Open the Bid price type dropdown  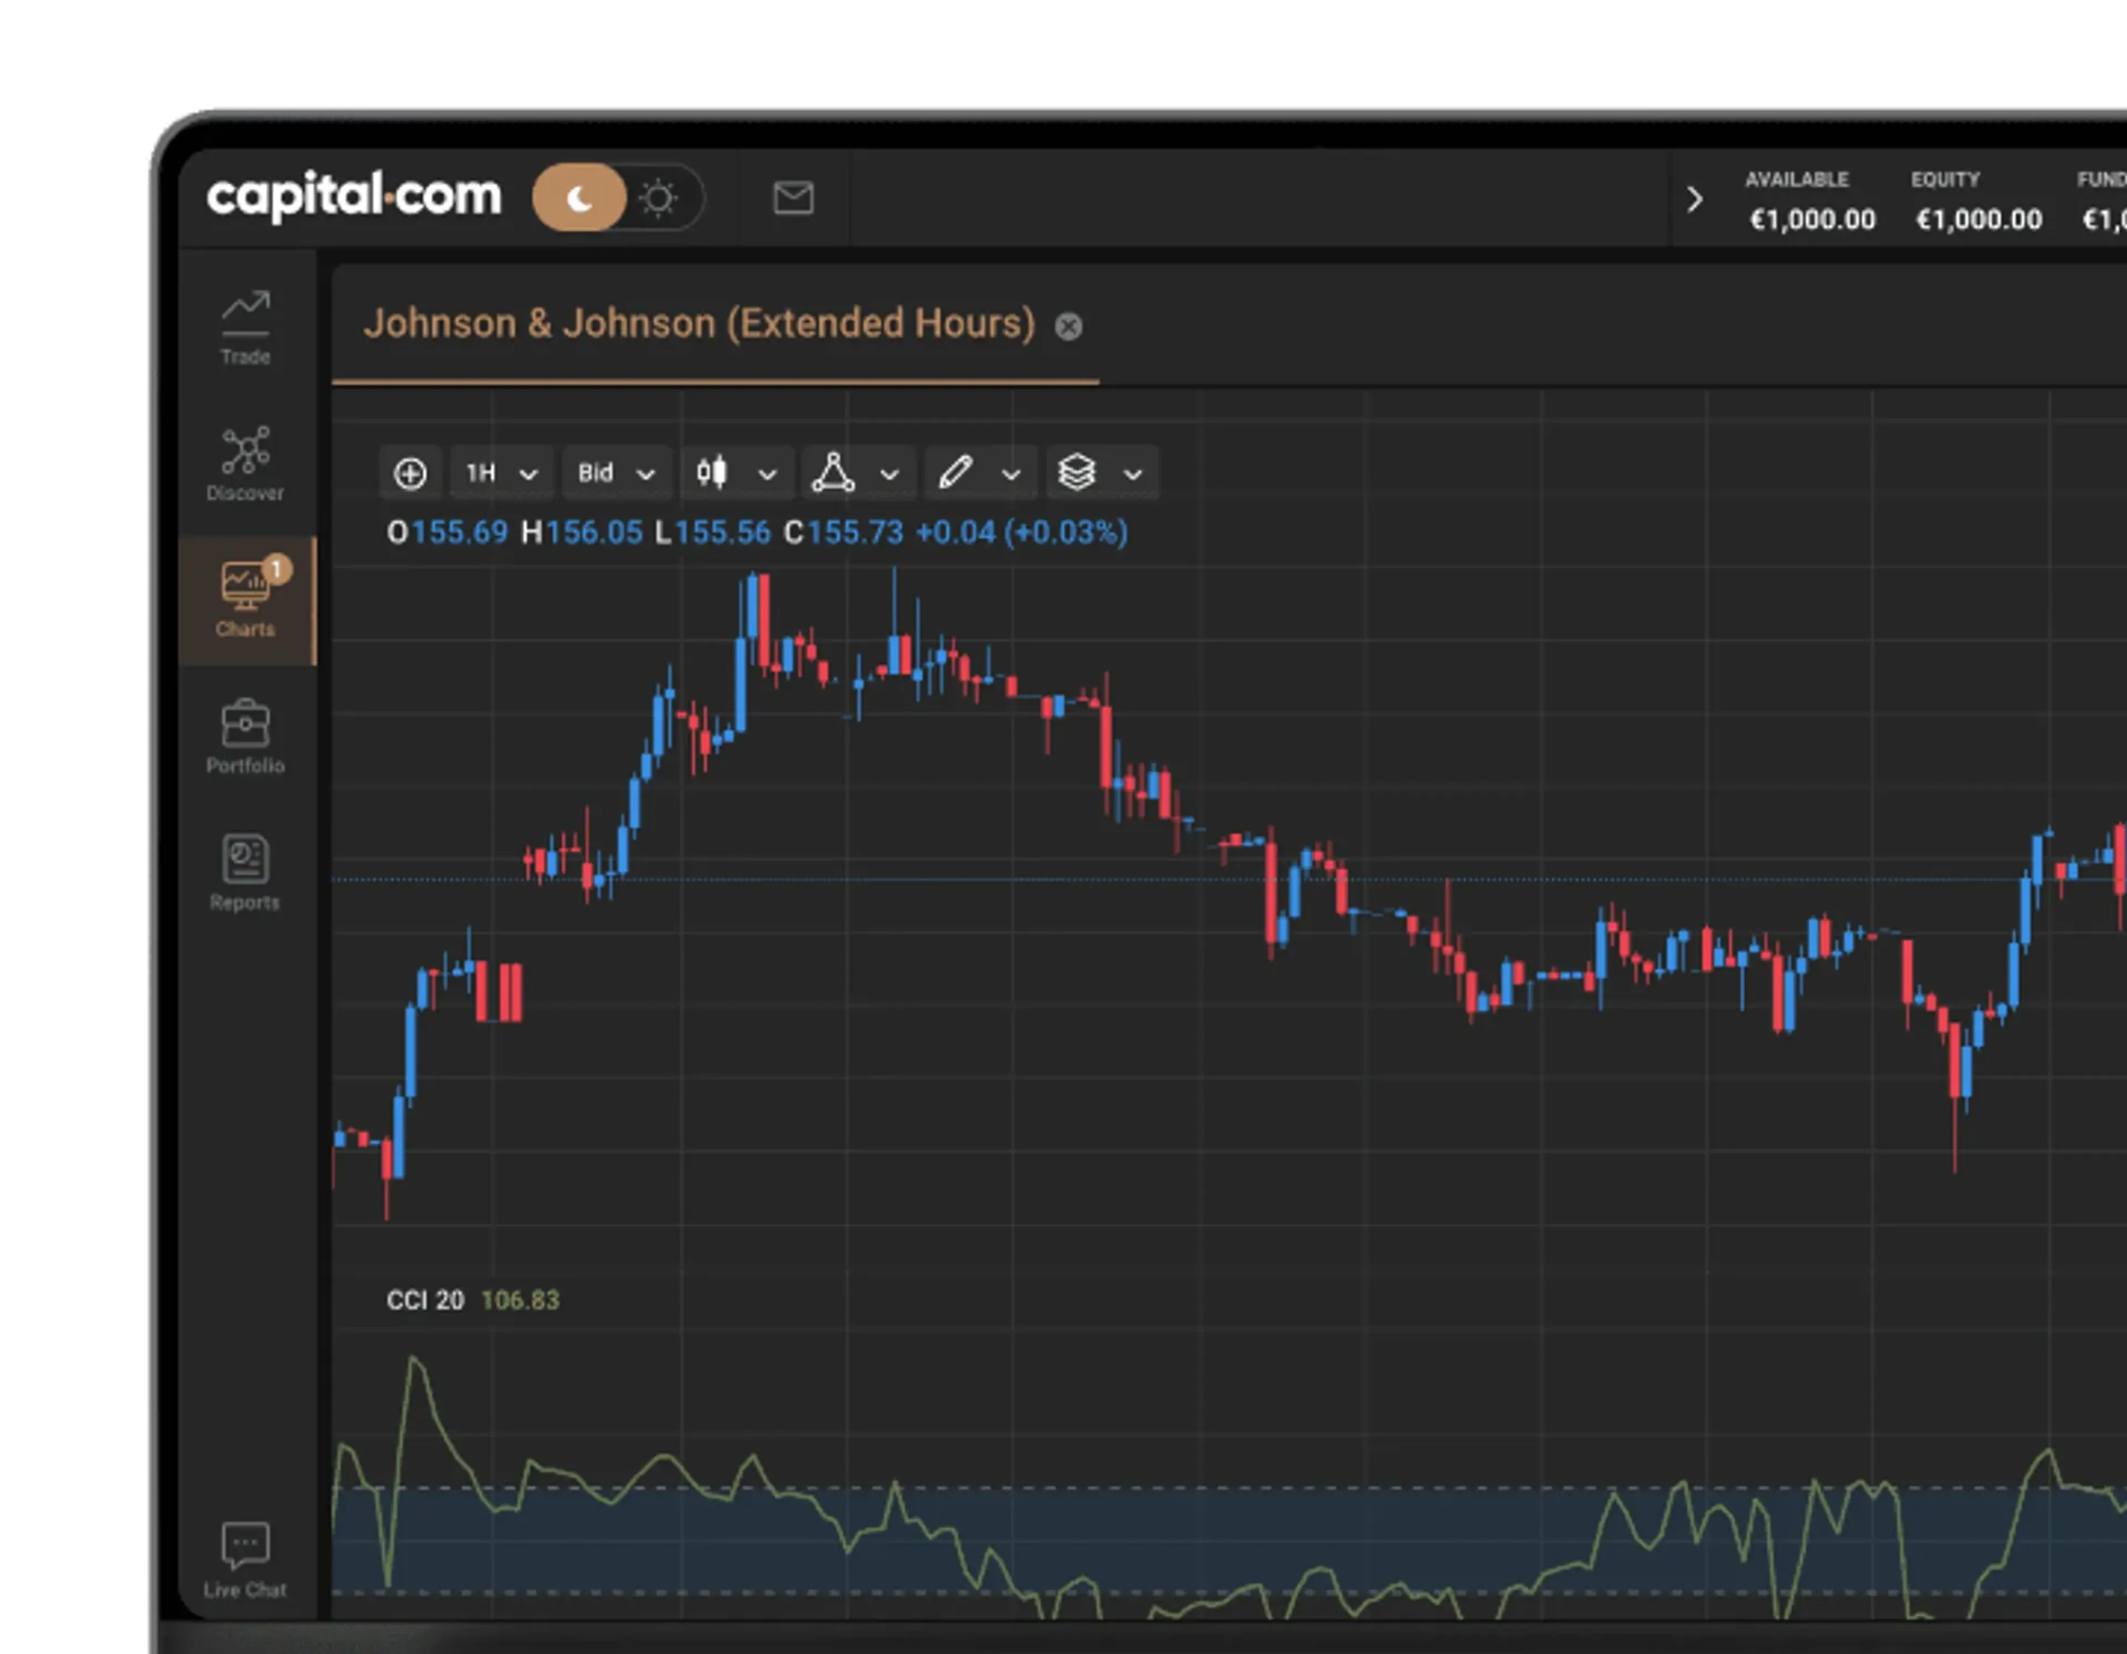click(615, 474)
